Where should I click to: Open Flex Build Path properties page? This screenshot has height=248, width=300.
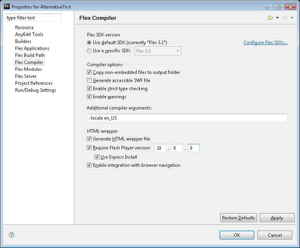tap(30, 55)
